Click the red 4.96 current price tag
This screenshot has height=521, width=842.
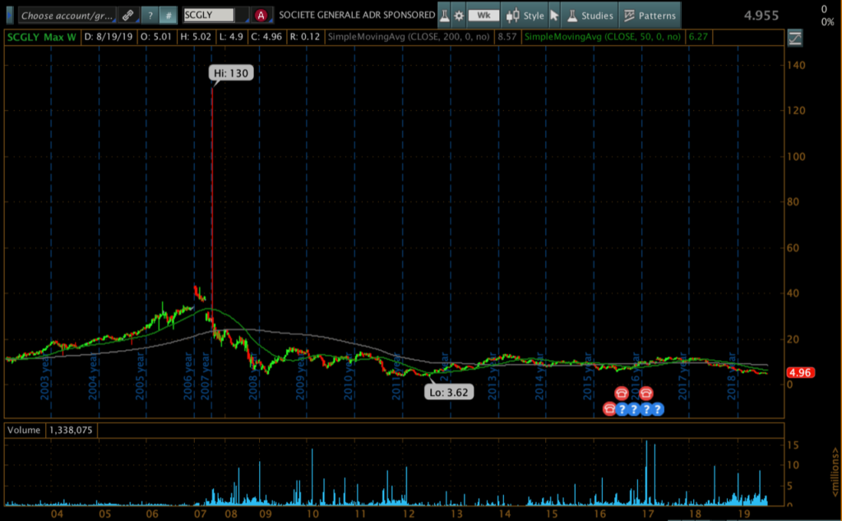tap(800, 372)
